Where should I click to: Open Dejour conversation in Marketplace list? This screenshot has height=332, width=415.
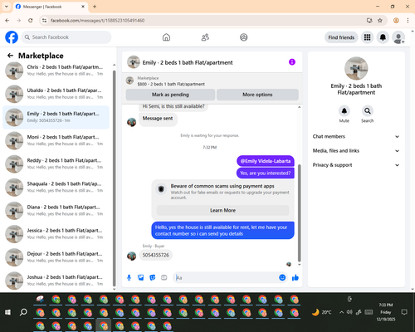click(56, 257)
